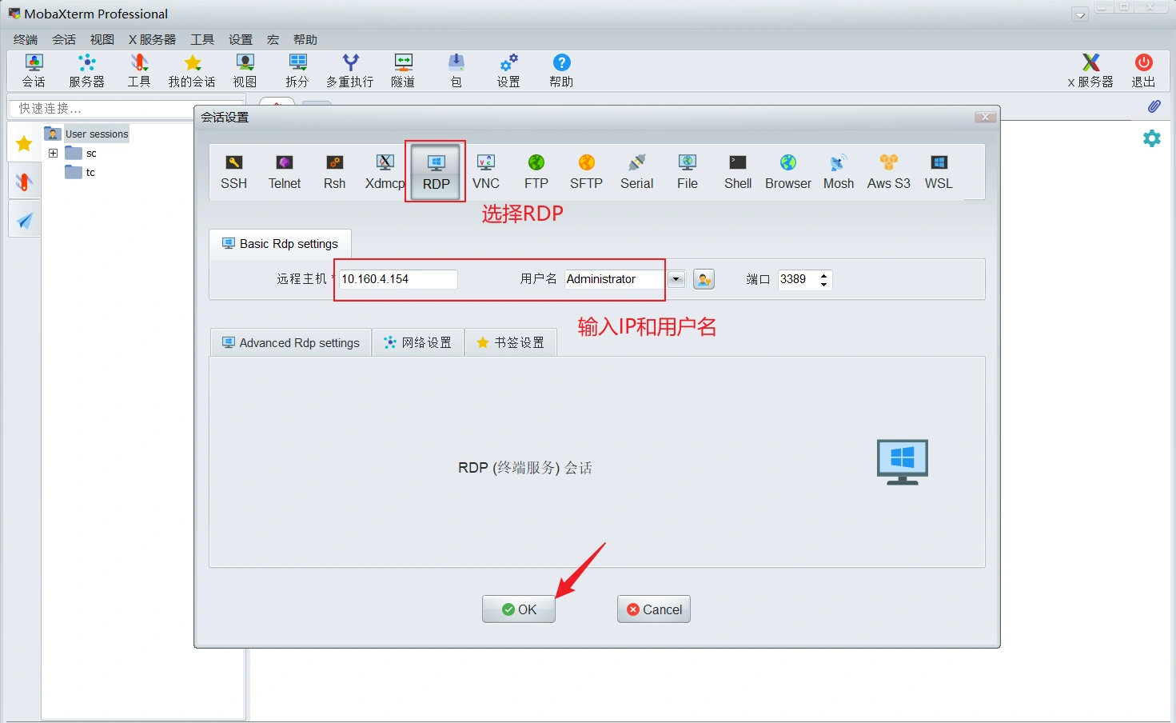Open the 工具 toolbar icon
Screen dimensions: 1176x723
coord(139,70)
